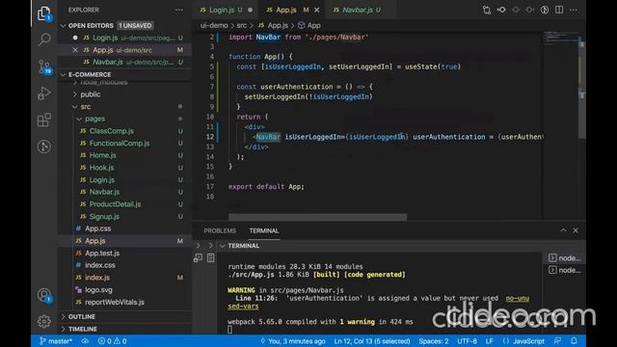Click the UTF-8 encoding button
This screenshot has width=617, height=347.
[467, 341]
